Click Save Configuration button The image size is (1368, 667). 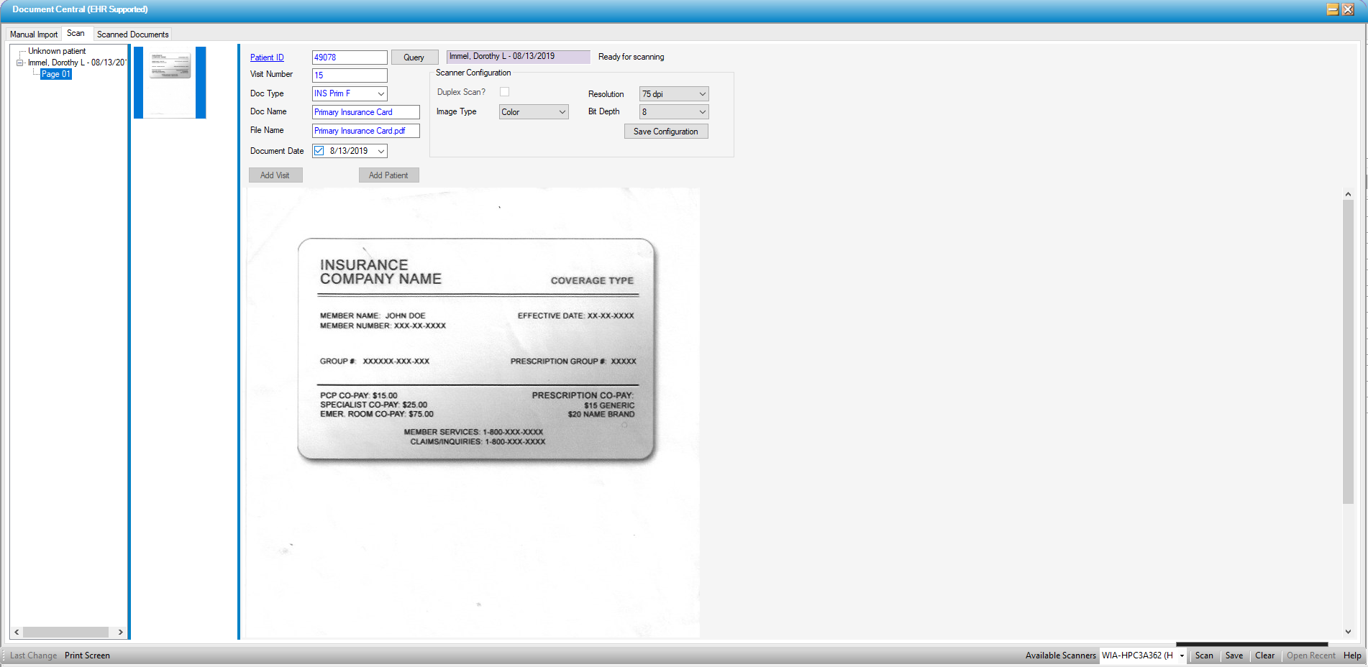[x=665, y=132]
